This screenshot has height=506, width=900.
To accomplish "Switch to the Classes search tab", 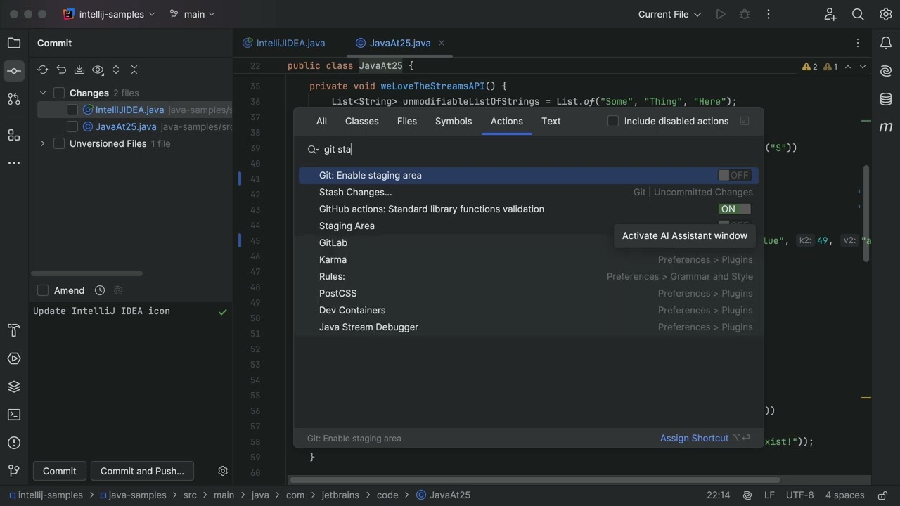I will tap(361, 121).
